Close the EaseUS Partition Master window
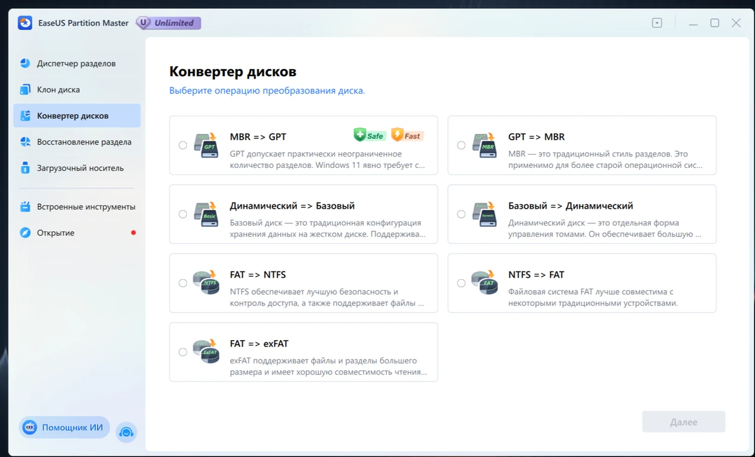The width and height of the screenshot is (755, 457). click(x=736, y=23)
